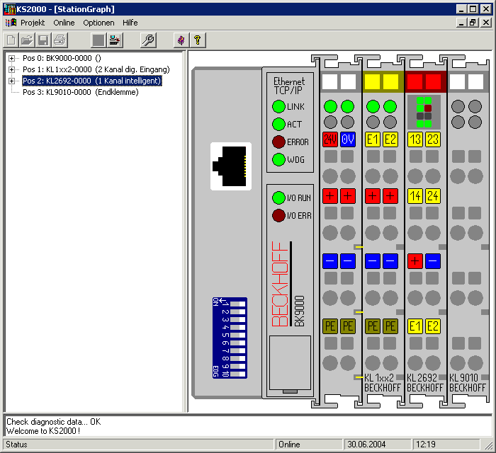Click the Open project folder icon
The image size is (496, 453).
27,40
